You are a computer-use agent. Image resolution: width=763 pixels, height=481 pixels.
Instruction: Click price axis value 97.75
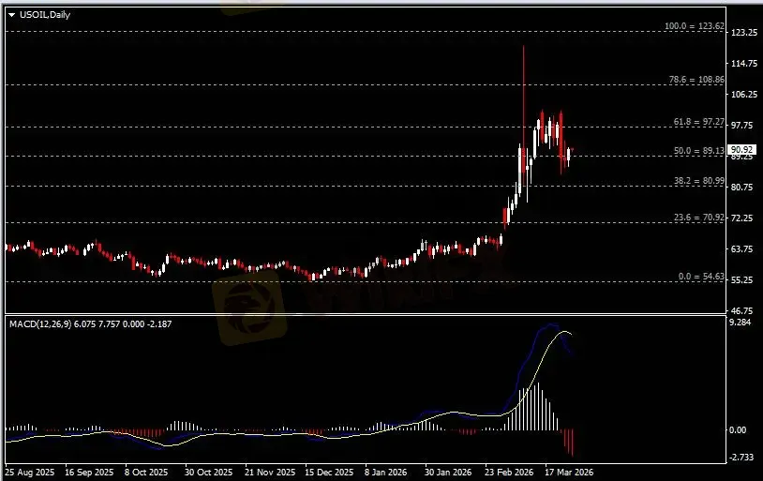pyautogui.click(x=744, y=125)
